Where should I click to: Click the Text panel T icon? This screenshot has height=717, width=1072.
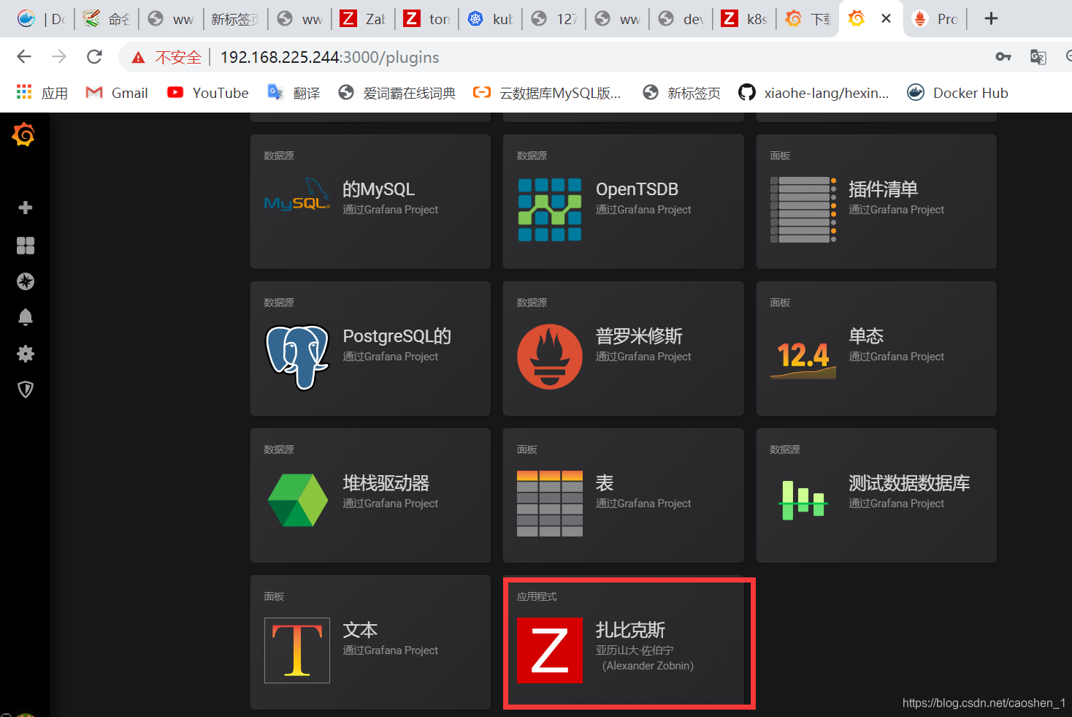[x=297, y=650]
